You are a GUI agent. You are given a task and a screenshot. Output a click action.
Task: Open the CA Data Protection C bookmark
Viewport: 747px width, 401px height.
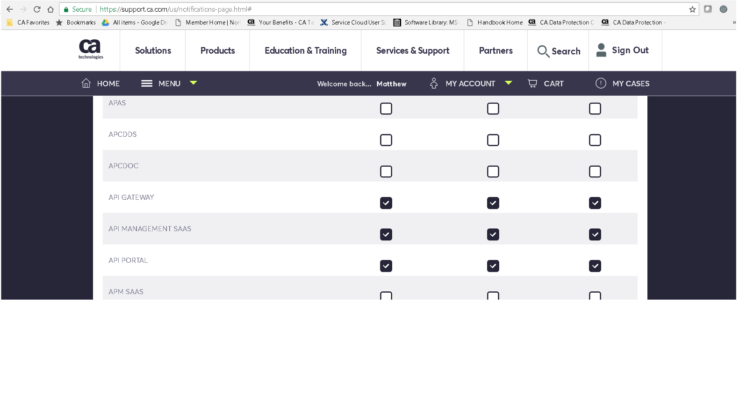pos(561,22)
